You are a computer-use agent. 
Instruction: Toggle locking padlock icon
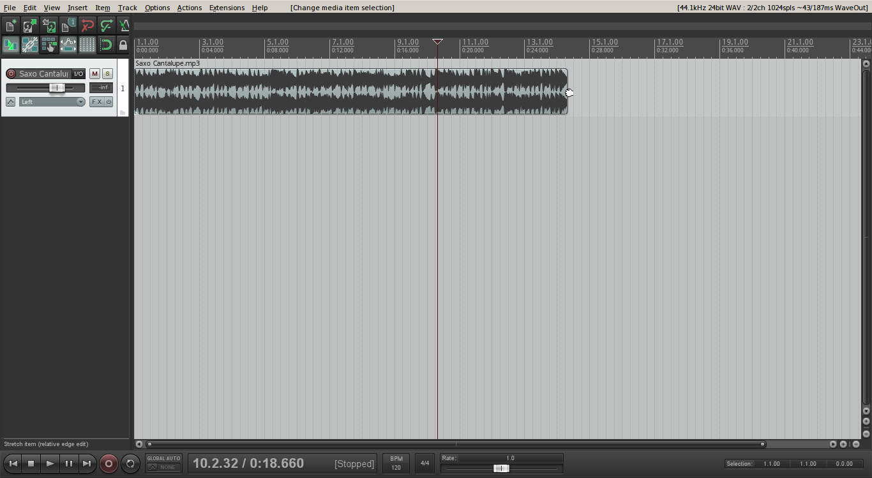[124, 45]
